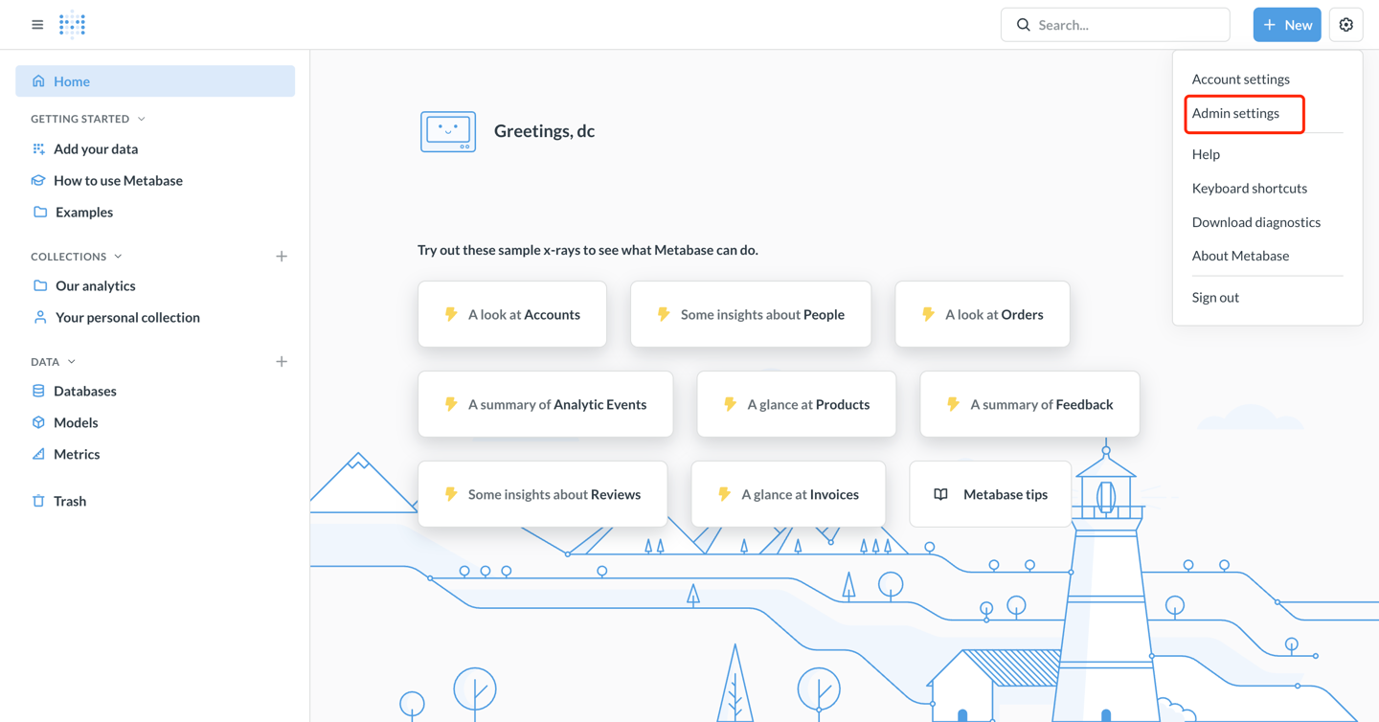Open the A look at Orders x-ray

tap(982, 313)
